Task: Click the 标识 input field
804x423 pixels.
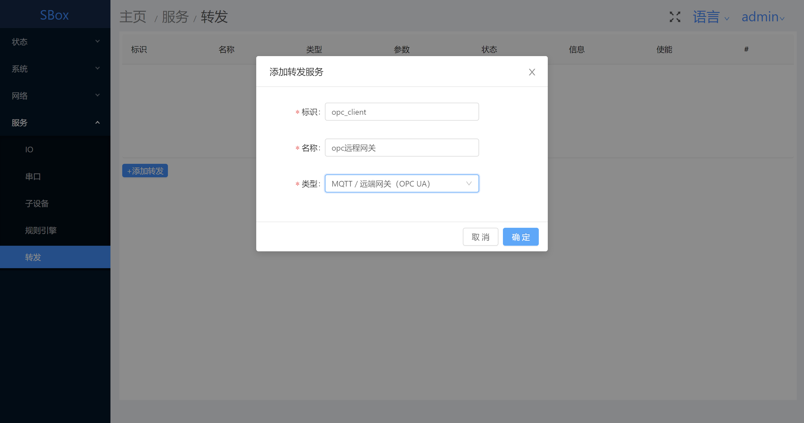Action: click(x=401, y=112)
